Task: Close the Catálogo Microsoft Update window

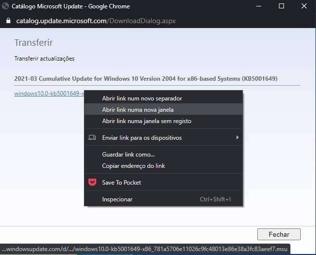Action: coord(304,6)
